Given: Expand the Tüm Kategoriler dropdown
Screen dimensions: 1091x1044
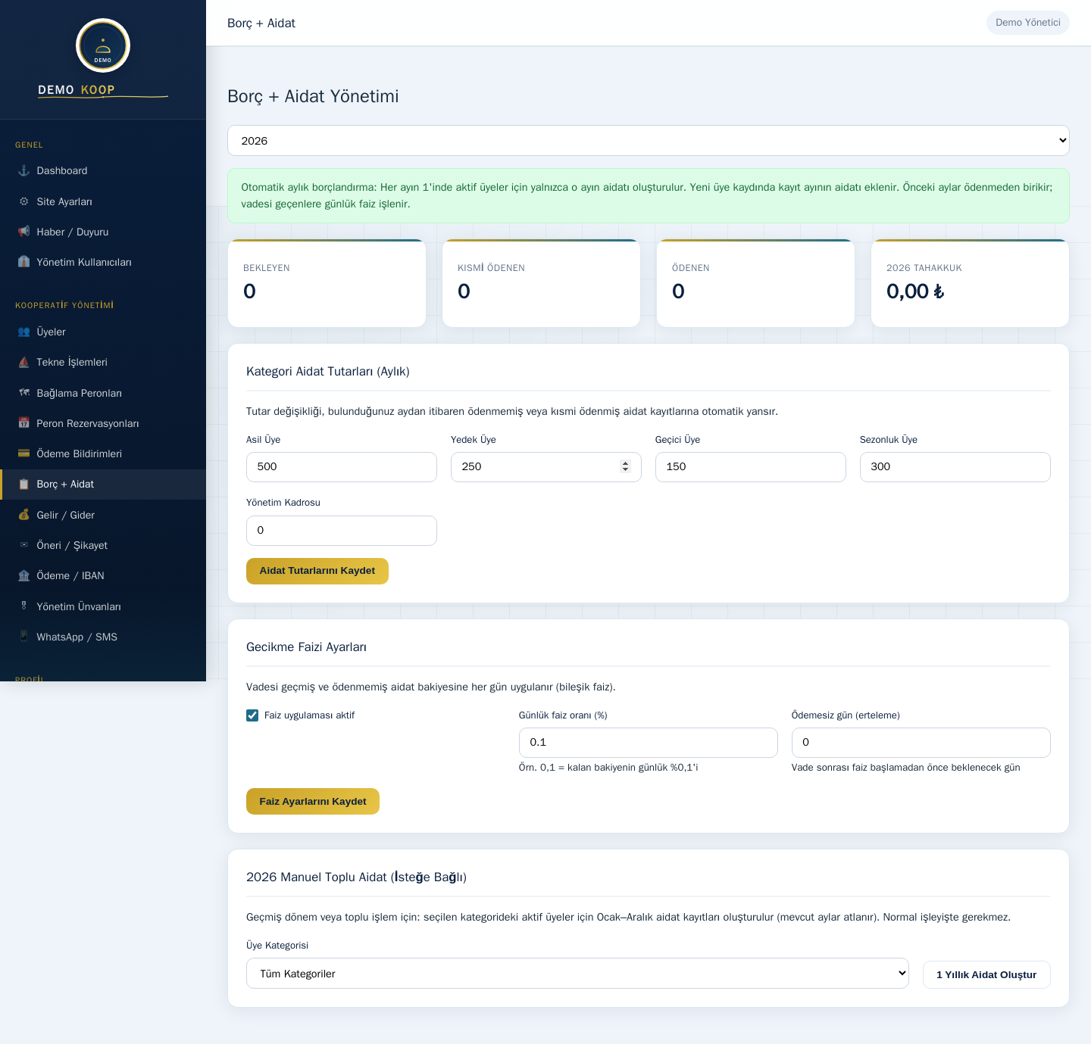Looking at the screenshot, I should (577, 974).
